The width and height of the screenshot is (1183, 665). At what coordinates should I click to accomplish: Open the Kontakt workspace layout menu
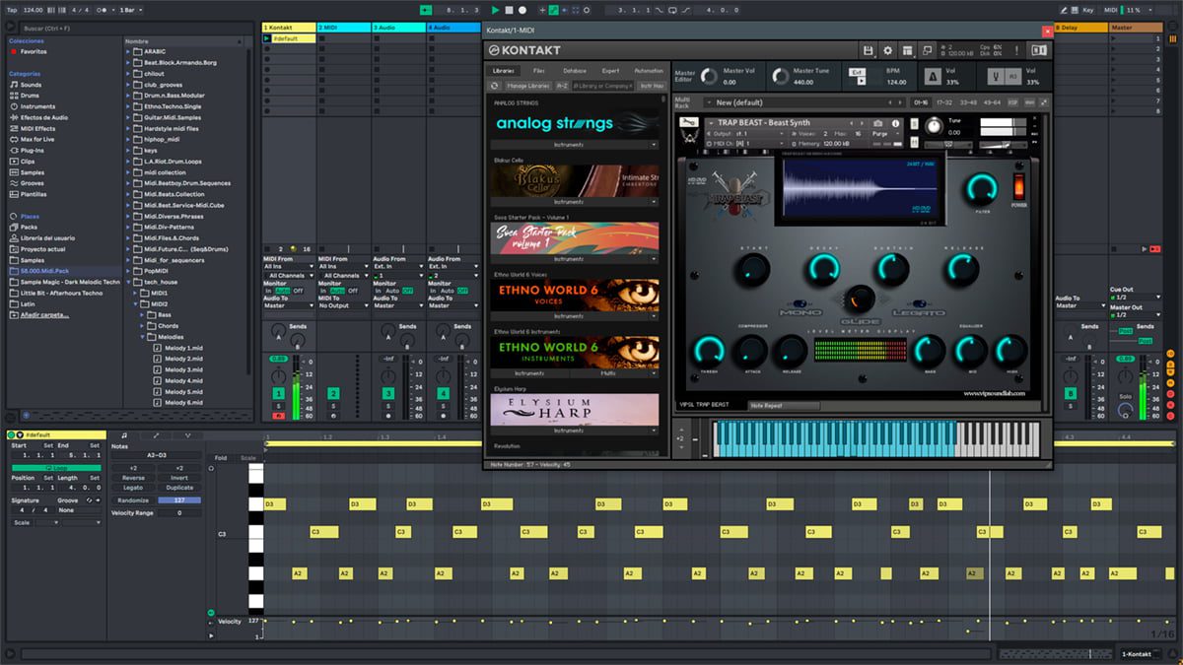[907, 50]
